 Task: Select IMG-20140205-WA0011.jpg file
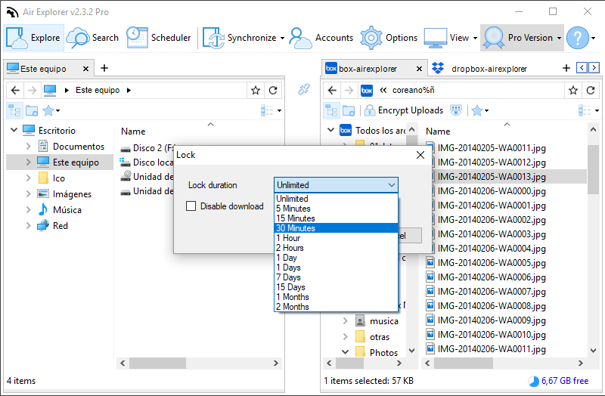[x=492, y=148]
